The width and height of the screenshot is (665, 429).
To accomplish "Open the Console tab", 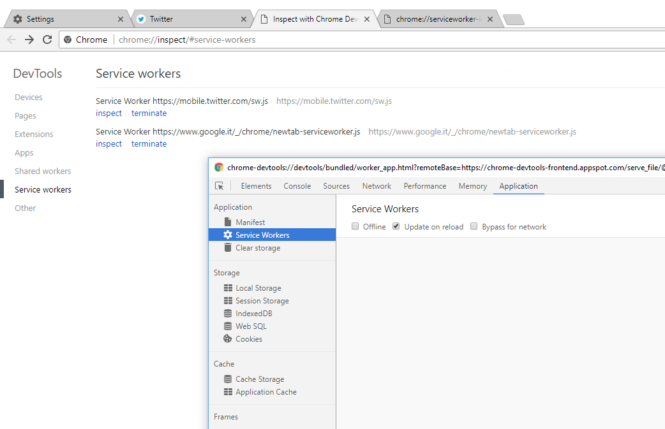I will point(297,186).
